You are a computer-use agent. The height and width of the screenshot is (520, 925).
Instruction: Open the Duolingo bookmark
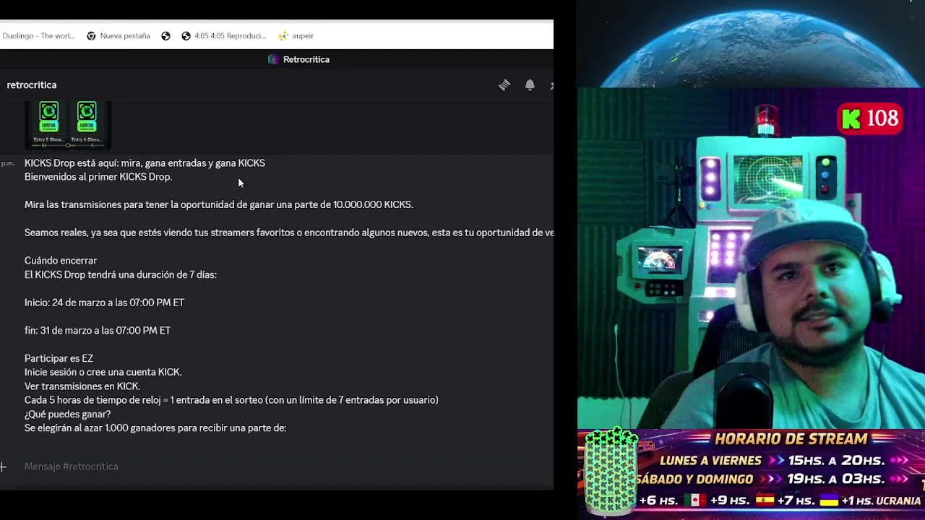coord(38,35)
